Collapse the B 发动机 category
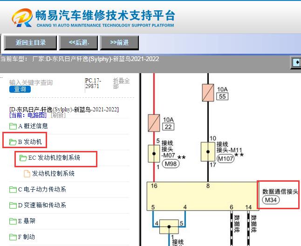The height and width of the screenshot is (246, 301). point(30,142)
